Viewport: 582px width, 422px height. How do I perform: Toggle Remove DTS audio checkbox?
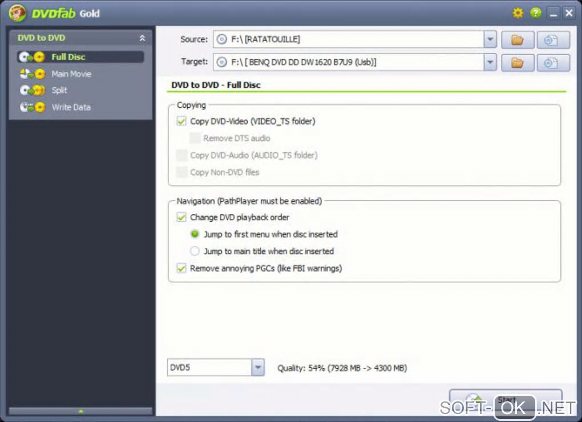pyautogui.click(x=195, y=139)
